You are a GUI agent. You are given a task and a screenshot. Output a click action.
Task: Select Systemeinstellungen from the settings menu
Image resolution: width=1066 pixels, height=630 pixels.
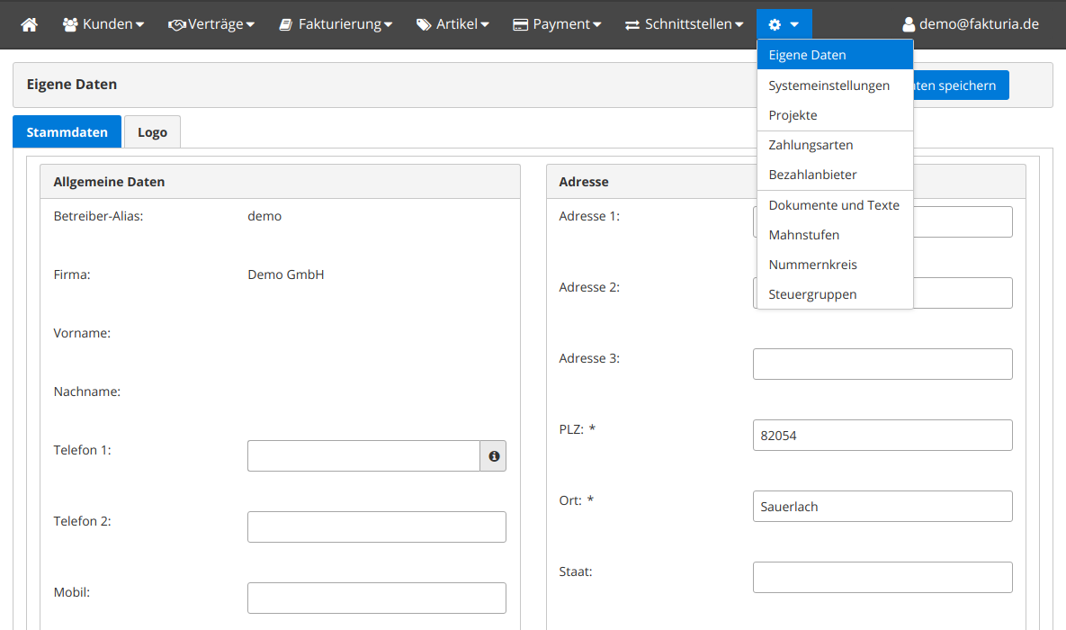[x=829, y=85]
